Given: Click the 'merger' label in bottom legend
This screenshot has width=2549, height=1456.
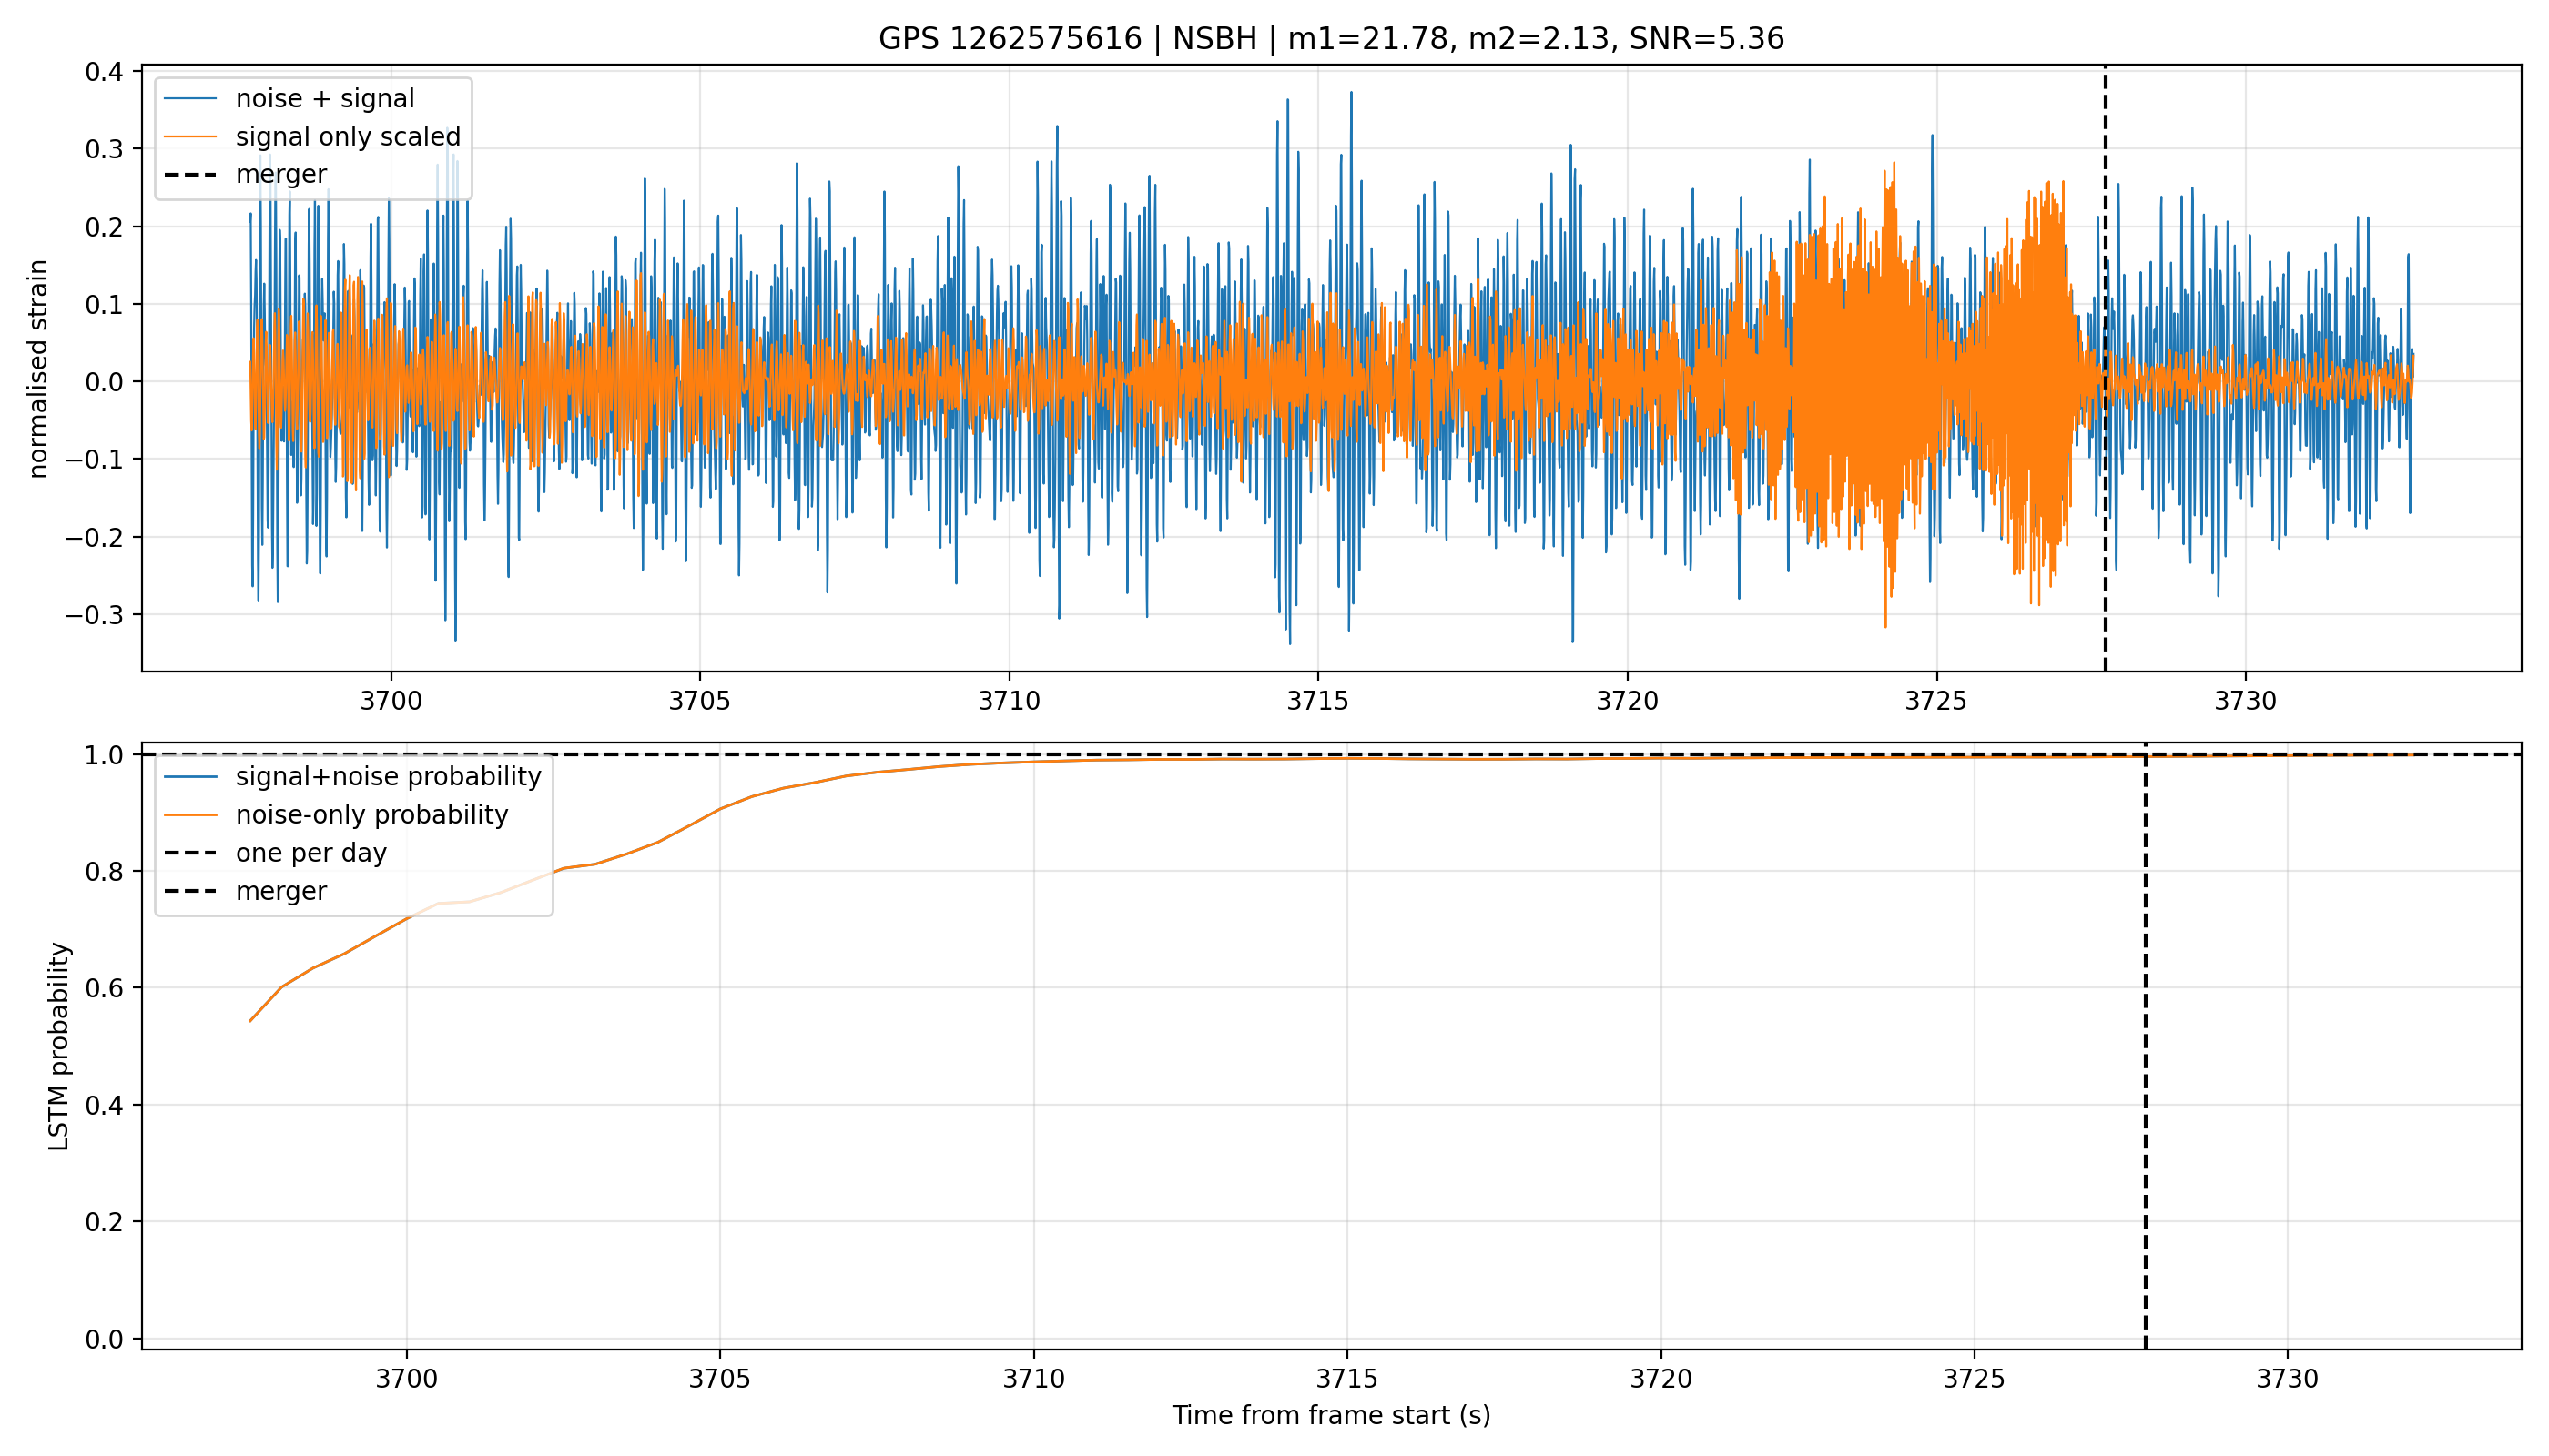Looking at the screenshot, I should (x=281, y=891).
